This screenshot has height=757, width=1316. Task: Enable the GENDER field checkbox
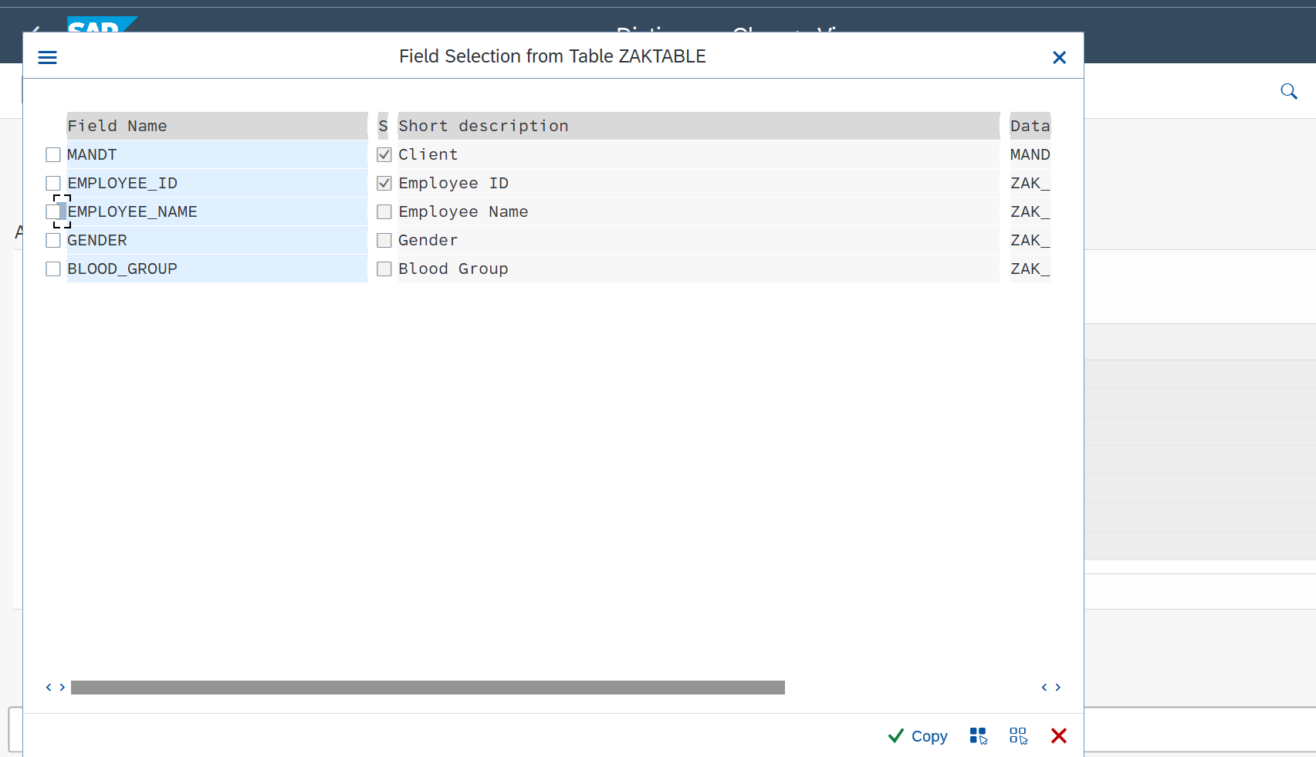[53, 241]
